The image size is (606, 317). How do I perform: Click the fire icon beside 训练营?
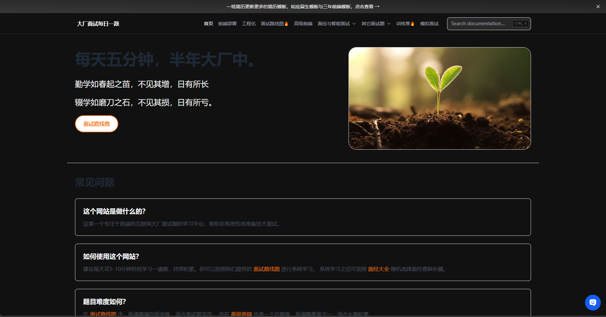[x=412, y=24]
